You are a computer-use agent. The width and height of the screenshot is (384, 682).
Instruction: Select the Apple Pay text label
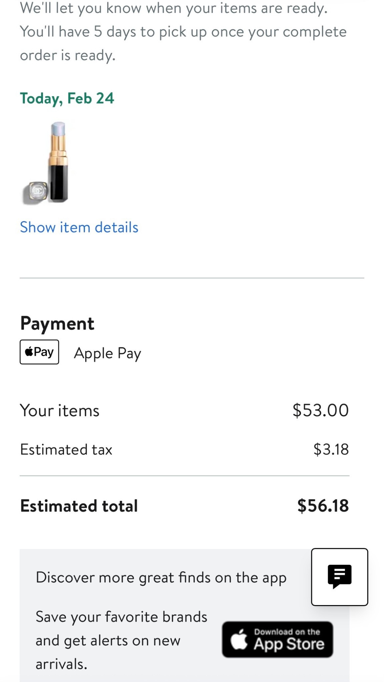pyautogui.click(x=108, y=353)
